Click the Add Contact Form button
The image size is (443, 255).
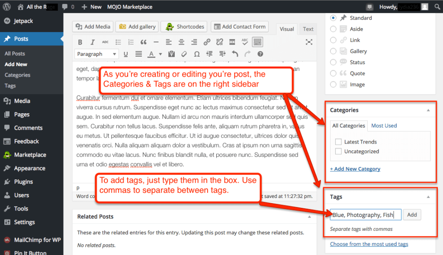pos(240,26)
